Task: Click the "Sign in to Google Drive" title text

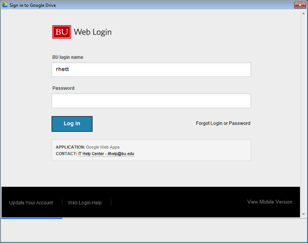Action: tap(33, 5)
